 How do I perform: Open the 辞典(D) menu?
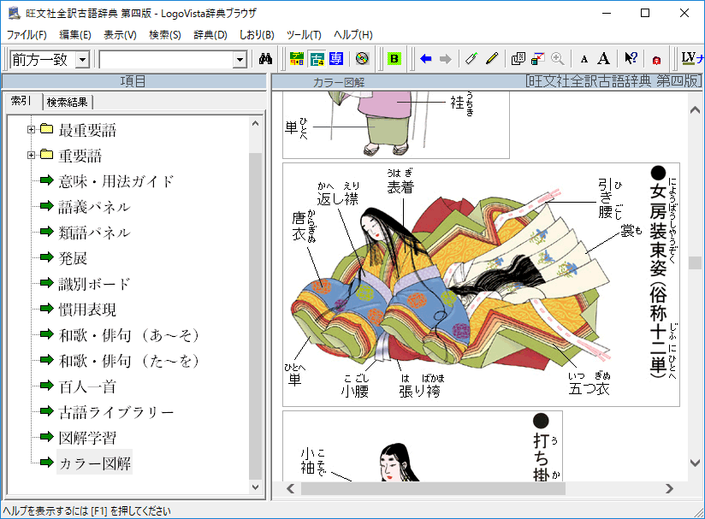[x=210, y=35]
